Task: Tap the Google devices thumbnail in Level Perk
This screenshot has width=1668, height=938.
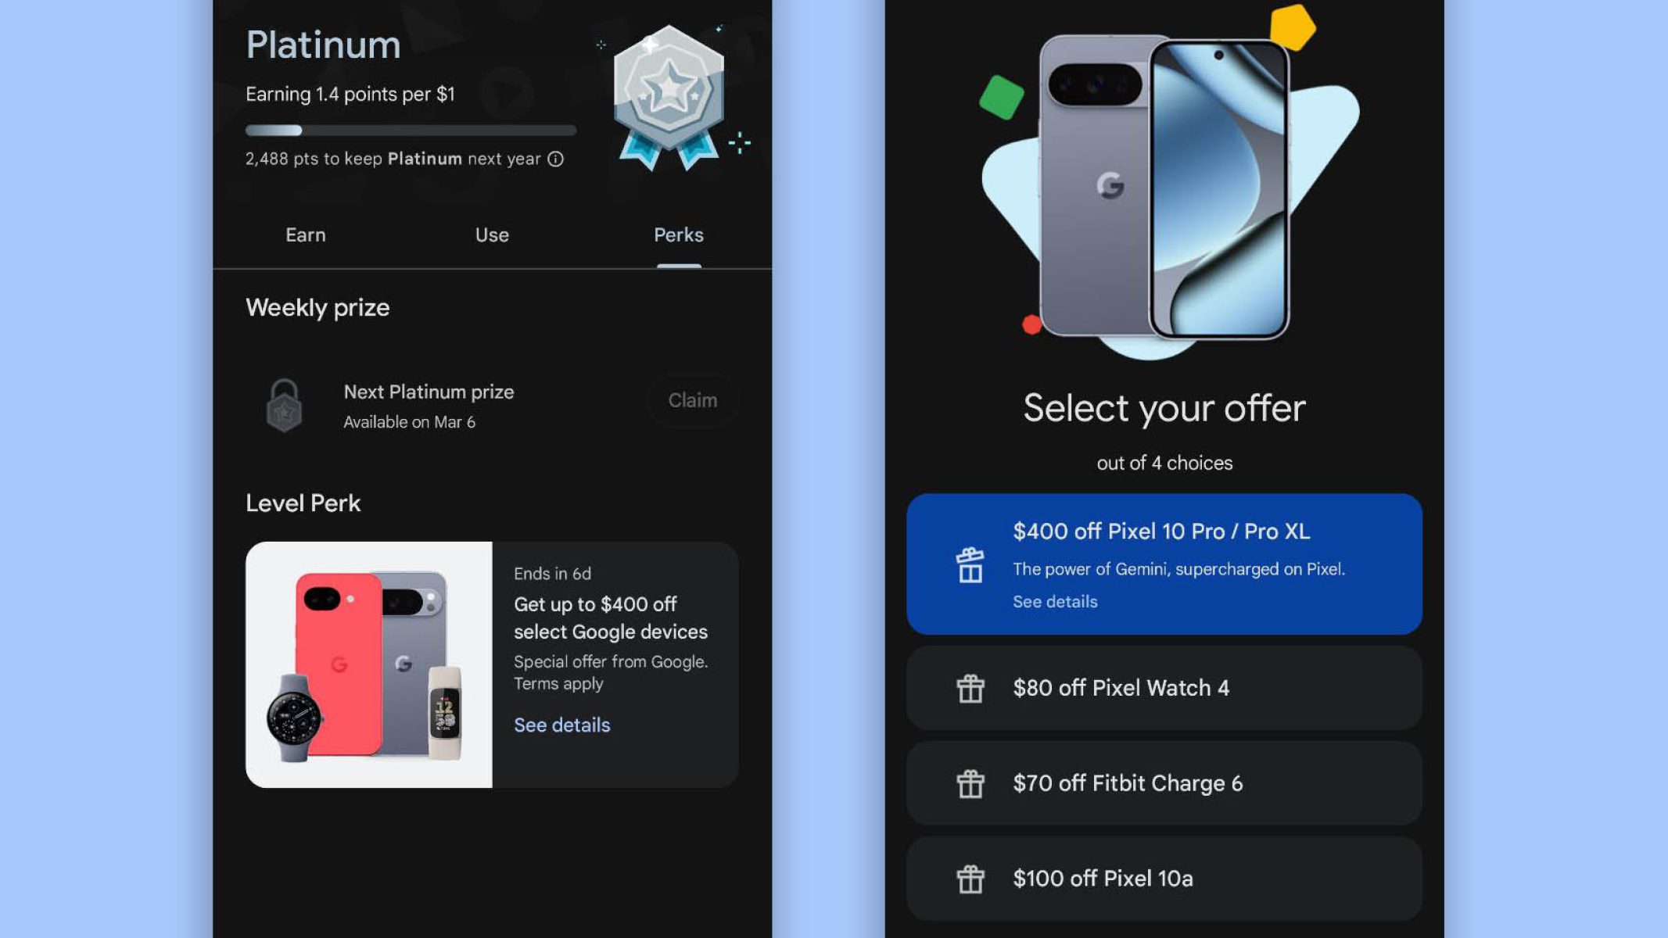Action: tap(368, 665)
